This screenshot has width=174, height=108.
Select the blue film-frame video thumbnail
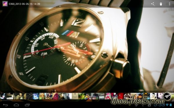pos(36,96)
